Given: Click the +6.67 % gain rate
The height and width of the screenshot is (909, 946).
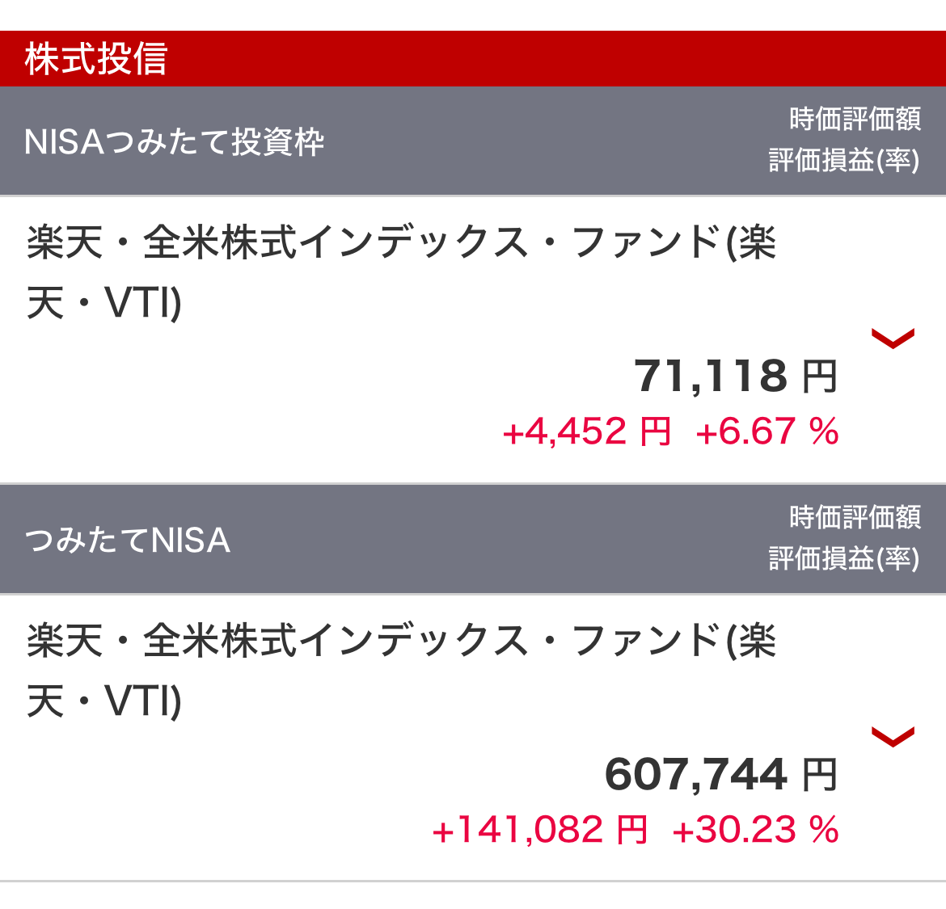Looking at the screenshot, I should click(x=767, y=431).
